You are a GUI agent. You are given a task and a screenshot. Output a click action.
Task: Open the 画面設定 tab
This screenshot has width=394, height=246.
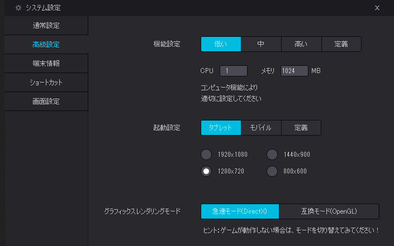tap(46, 102)
